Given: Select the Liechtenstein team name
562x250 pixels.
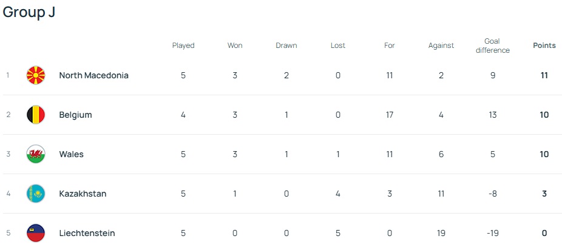Looking at the screenshot, I should click(x=87, y=233).
